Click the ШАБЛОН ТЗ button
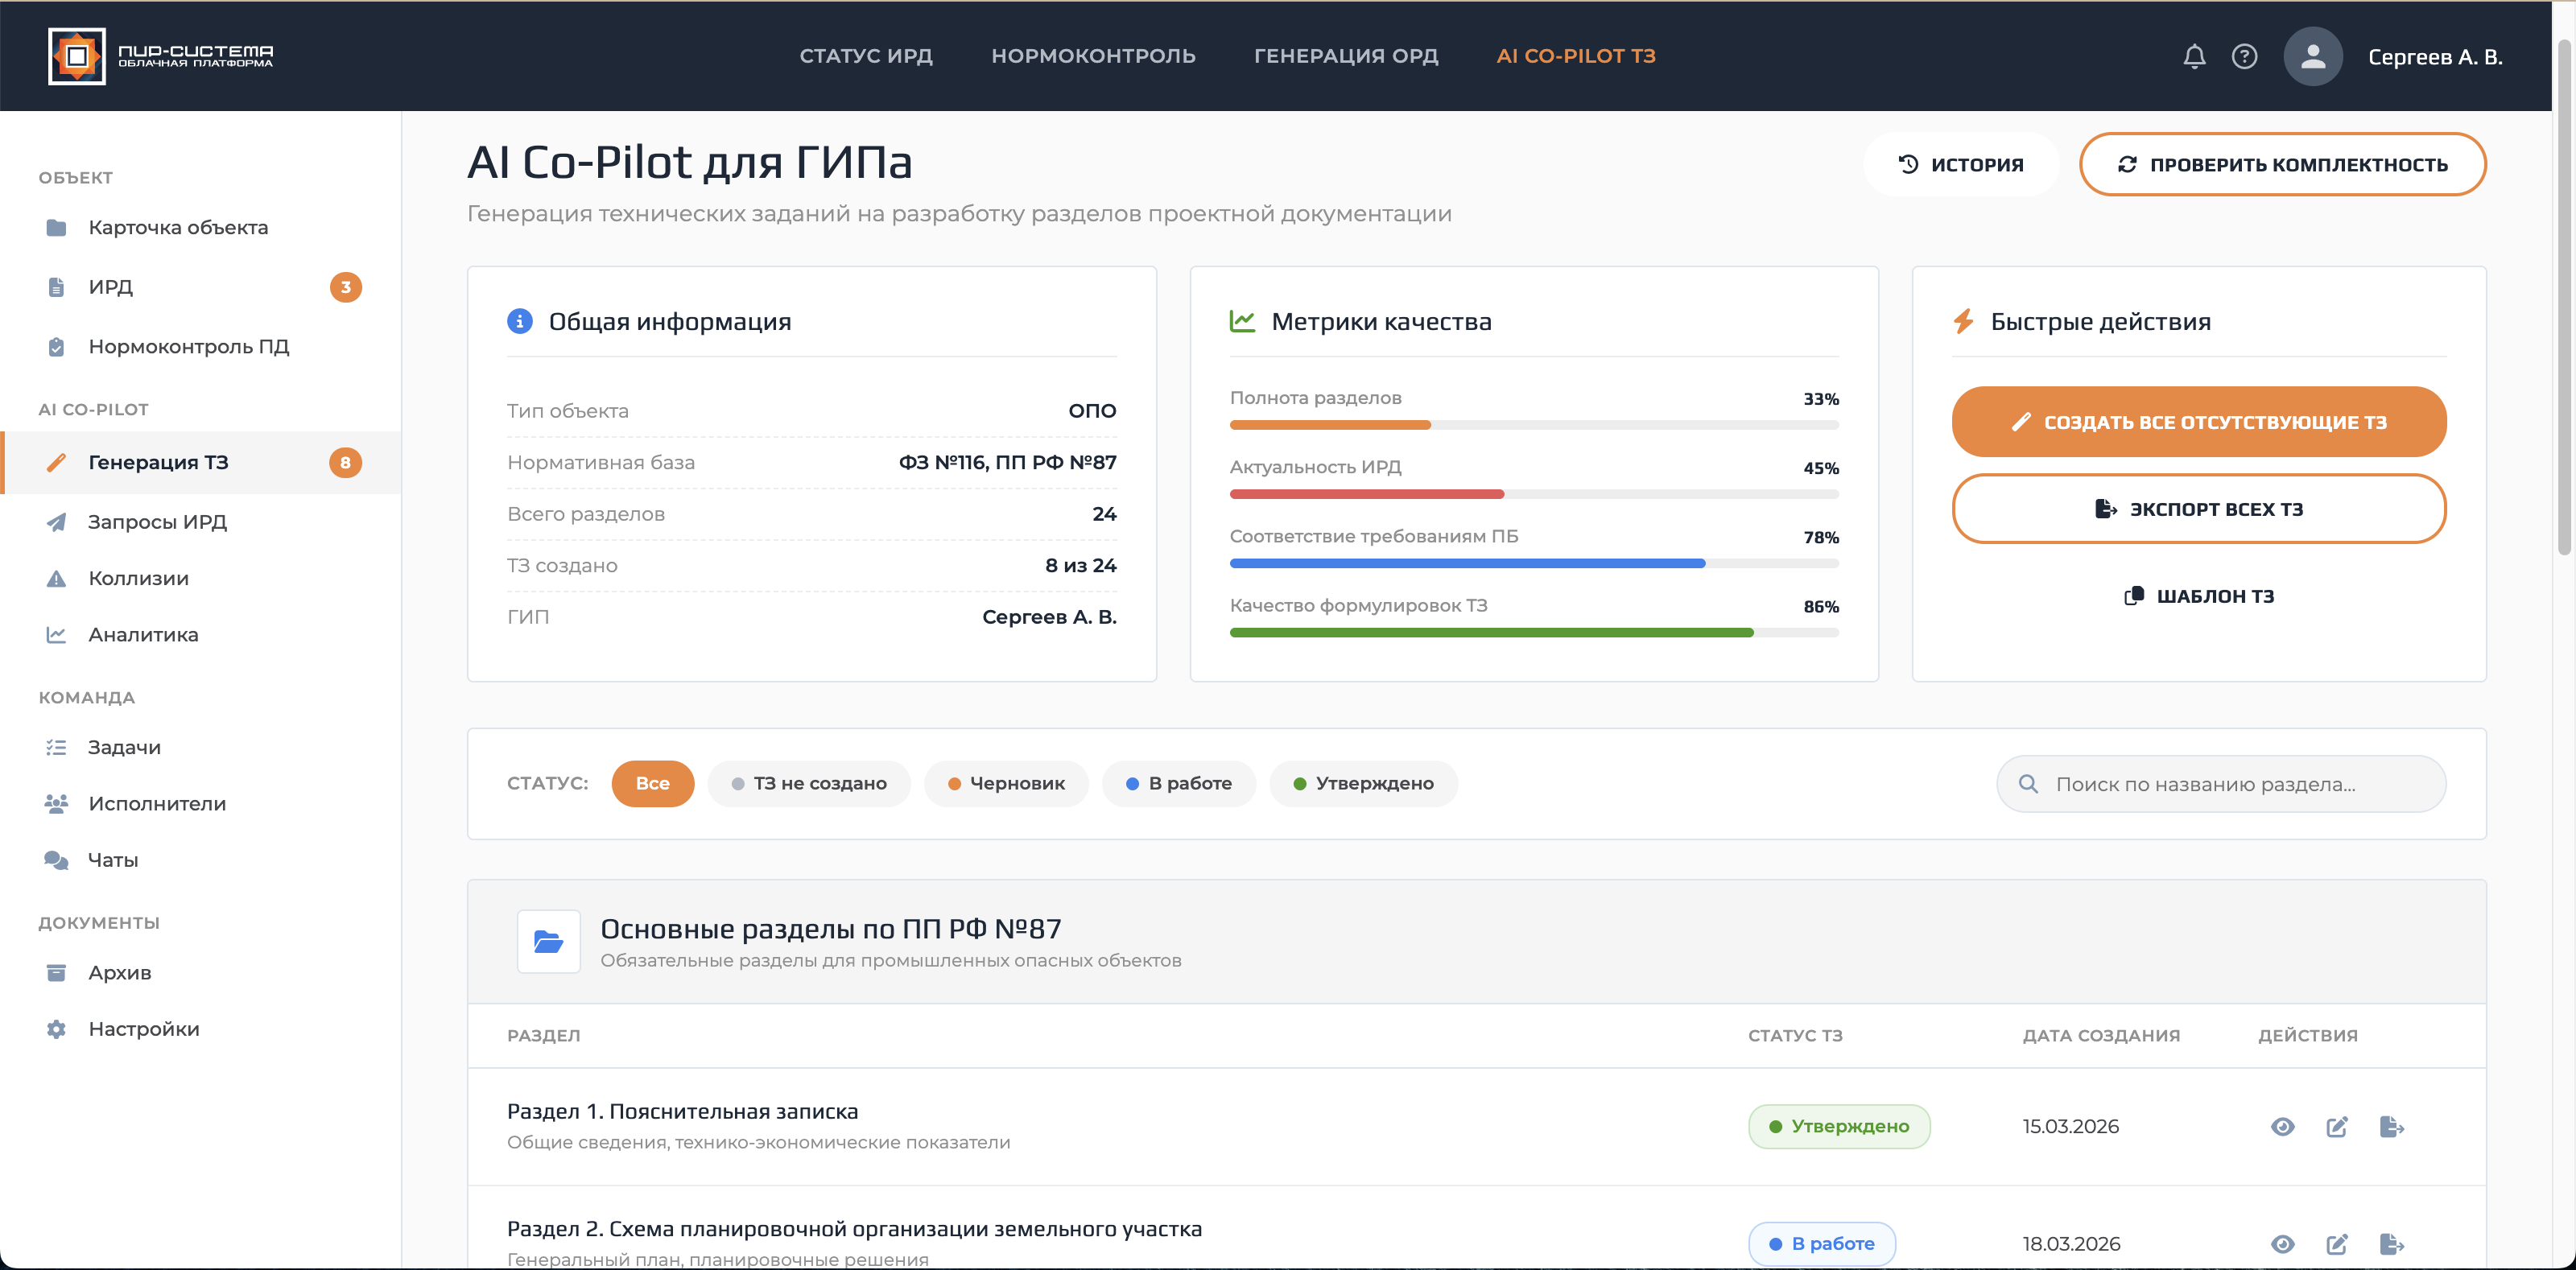Screen dimensions: 2576x1270 [x=2198, y=596]
